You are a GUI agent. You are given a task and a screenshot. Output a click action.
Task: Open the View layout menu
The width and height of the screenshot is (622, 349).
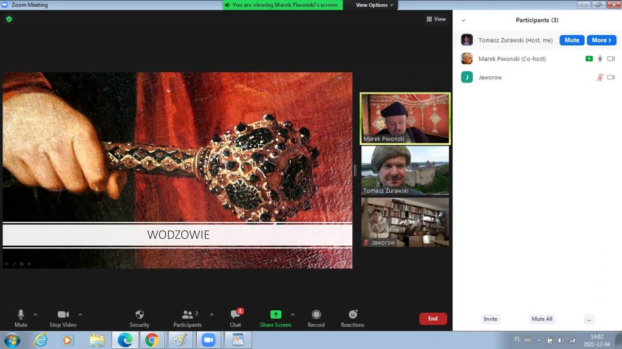[436, 19]
